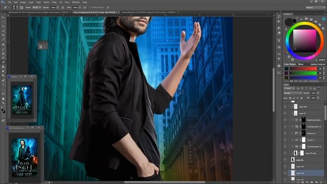Open the Painting workspace dropdown

[315, 8]
